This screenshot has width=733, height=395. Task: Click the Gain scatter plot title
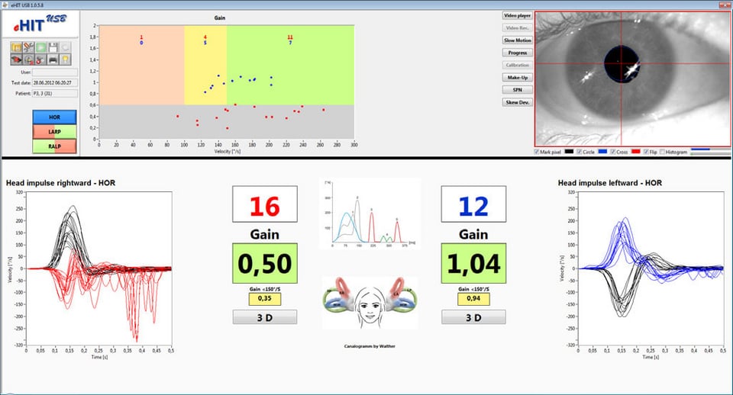[220, 18]
